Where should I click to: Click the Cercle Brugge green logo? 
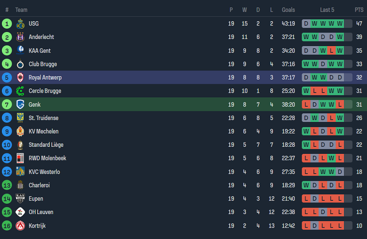pyautogui.click(x=20, y=91)
